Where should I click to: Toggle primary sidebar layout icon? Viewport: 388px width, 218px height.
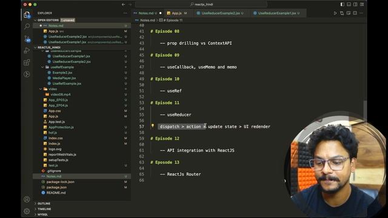tap(342, 4)
